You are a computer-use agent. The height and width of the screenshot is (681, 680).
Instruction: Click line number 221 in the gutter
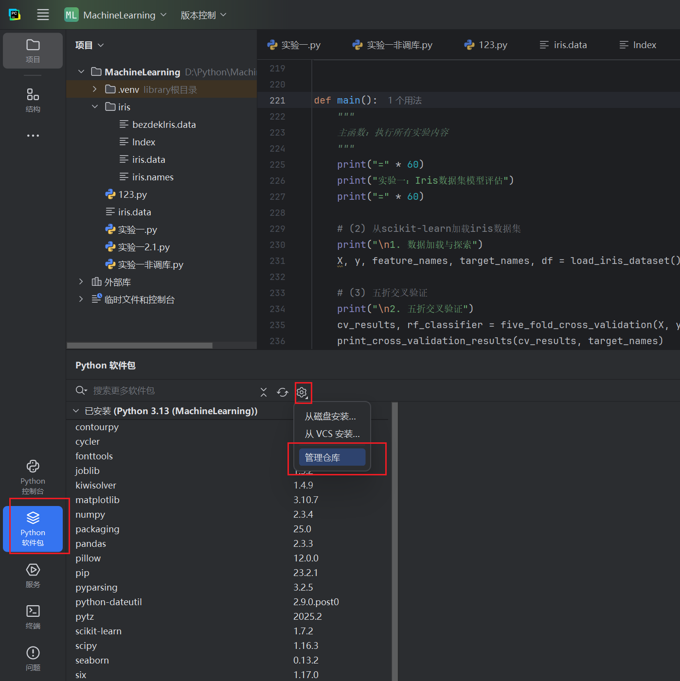277,101
